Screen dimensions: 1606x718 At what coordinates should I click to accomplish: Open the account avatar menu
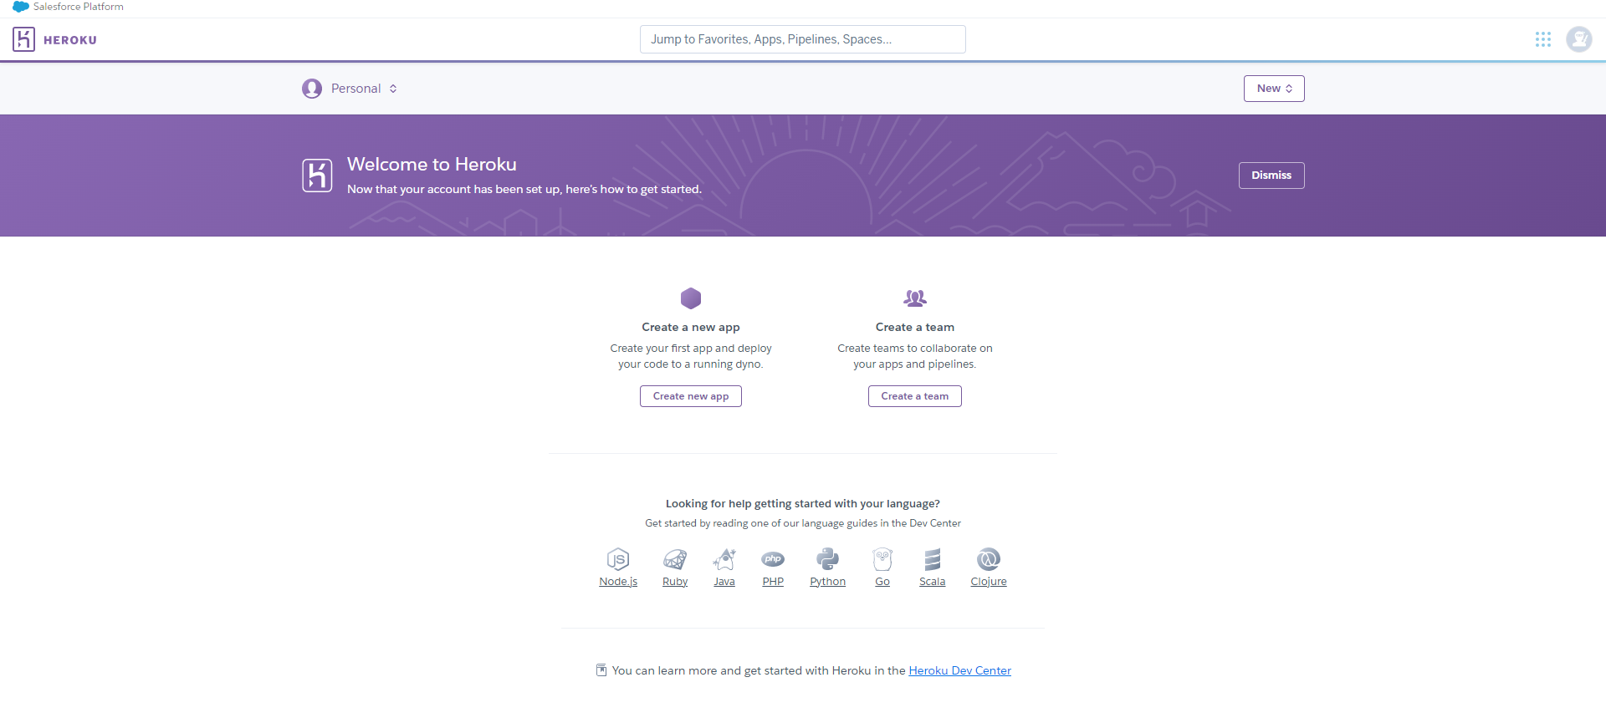[1579, 39]
